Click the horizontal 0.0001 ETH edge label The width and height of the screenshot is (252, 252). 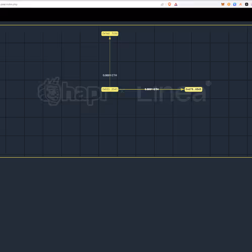(x=152, y=89)
